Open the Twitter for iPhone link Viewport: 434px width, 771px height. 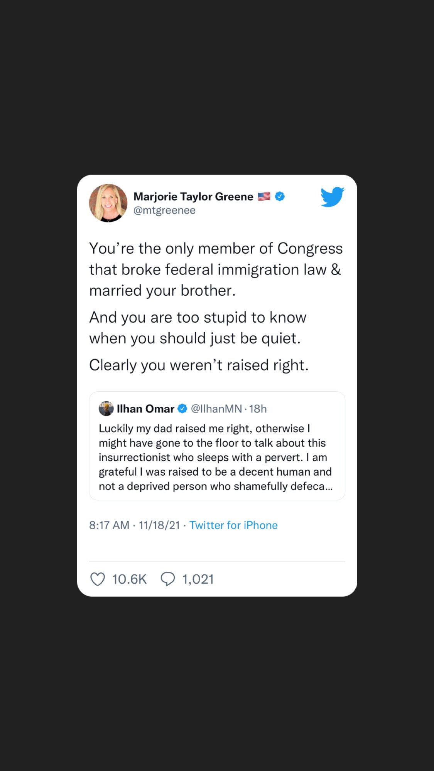[233, 525]
